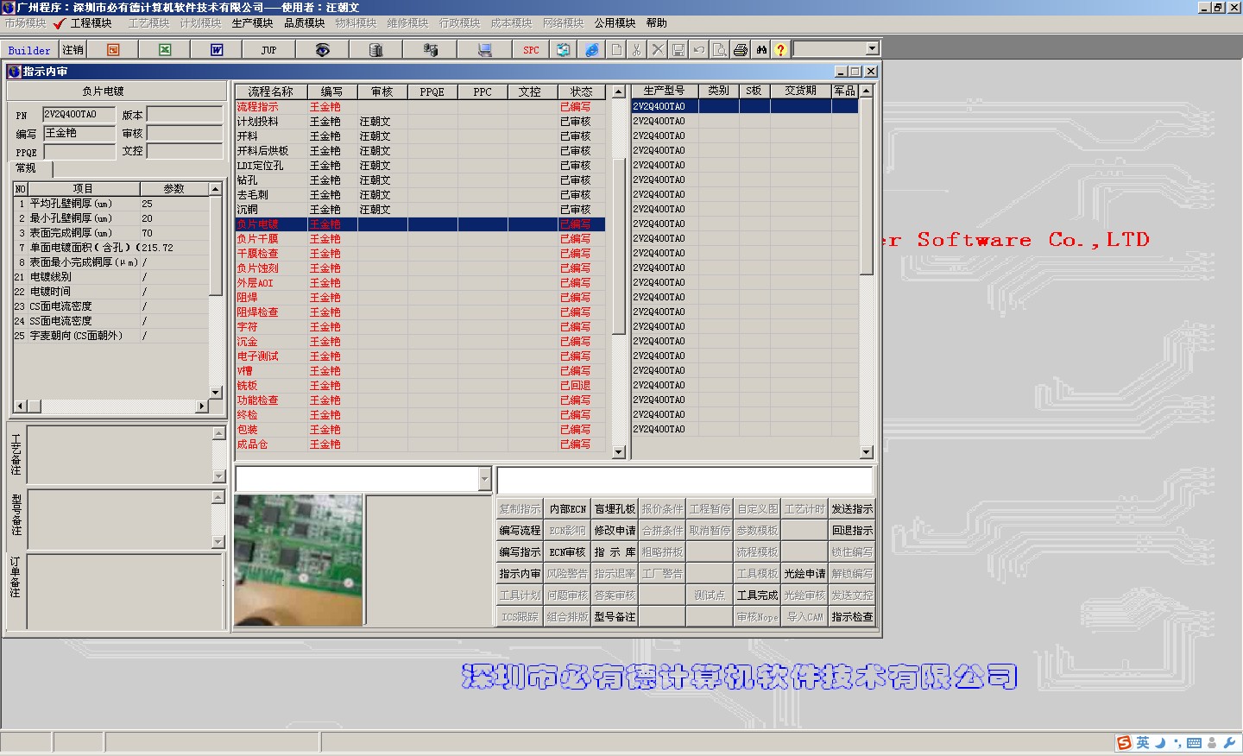This screenshot has width=1243, height=756.
Task: Click the printer toolbar icon
Action: click(741, 50)
